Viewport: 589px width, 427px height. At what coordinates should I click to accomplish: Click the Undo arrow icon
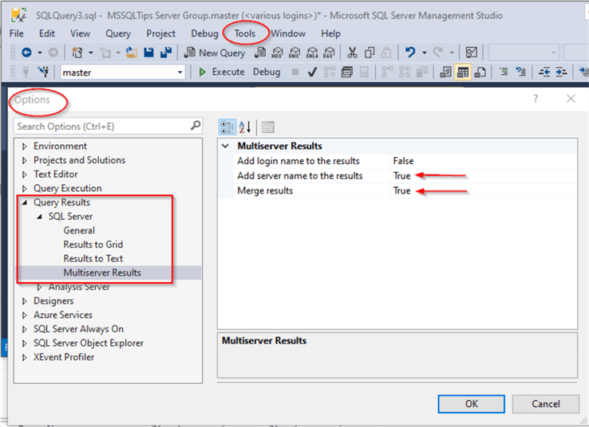(x=409, y=53)
